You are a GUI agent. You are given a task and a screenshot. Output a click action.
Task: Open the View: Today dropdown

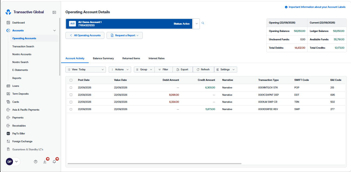(x=86, y=70)
